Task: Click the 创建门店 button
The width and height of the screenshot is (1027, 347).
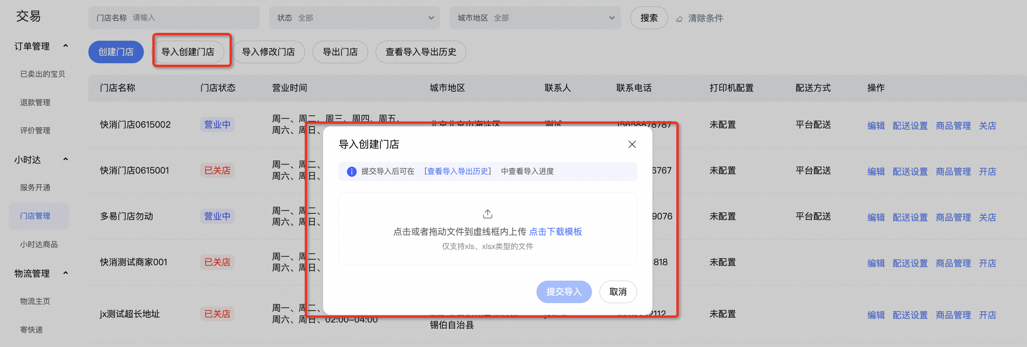Action: [116, 52]
